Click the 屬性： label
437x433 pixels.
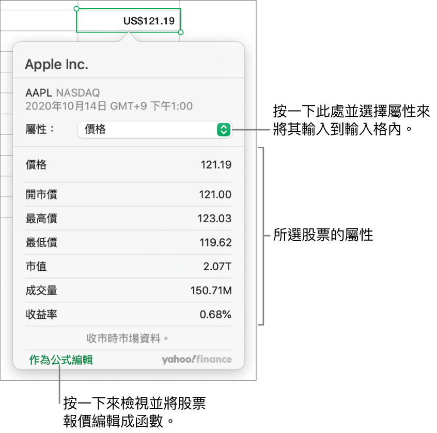39,129
